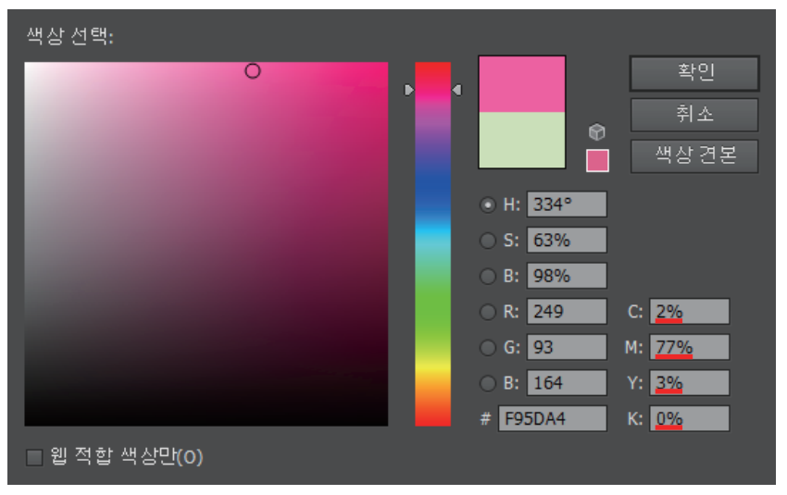Screen dimensions: 787x495
Task: Select the blue B radio button
Action: [x=488, y=383]
